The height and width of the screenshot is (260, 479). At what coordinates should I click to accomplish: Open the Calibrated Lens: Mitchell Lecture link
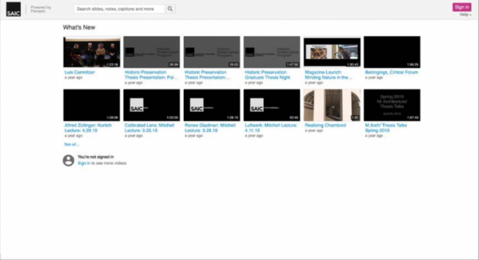point(149,128)
